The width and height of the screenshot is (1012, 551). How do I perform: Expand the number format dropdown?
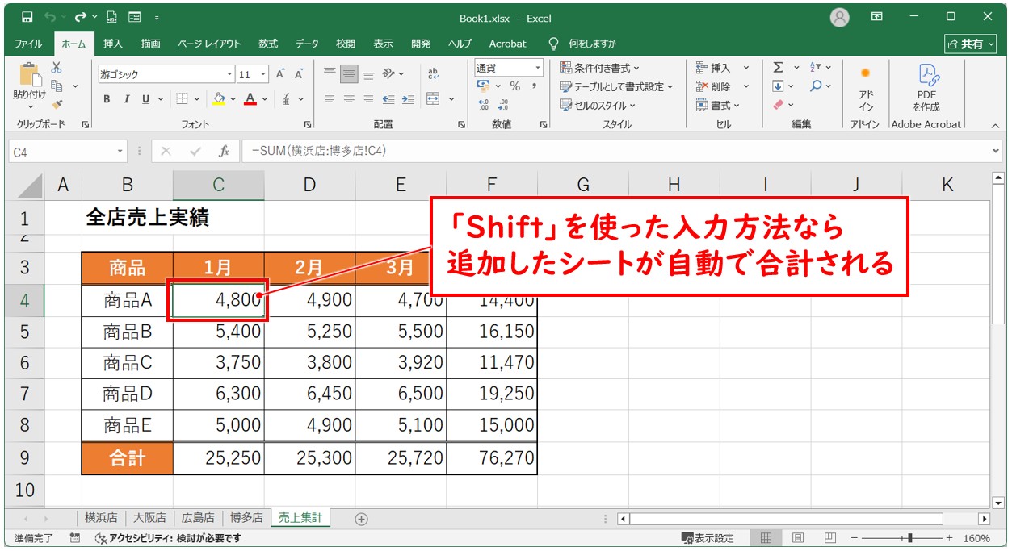tap(536, 68)
